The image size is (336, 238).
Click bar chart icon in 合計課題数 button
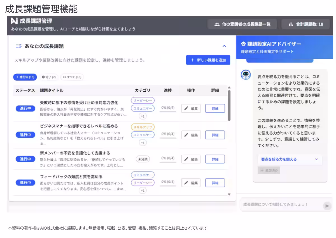coord(291,24)
